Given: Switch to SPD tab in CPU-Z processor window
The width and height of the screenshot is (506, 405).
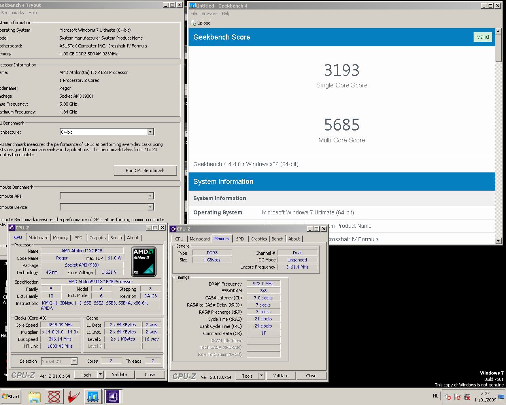Looking at the screenshot, I should click(x=79, y=238).
